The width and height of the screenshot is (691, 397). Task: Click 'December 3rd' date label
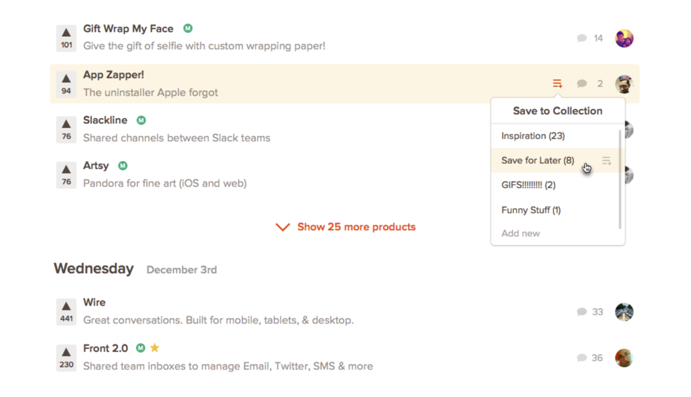pos(182,270)
